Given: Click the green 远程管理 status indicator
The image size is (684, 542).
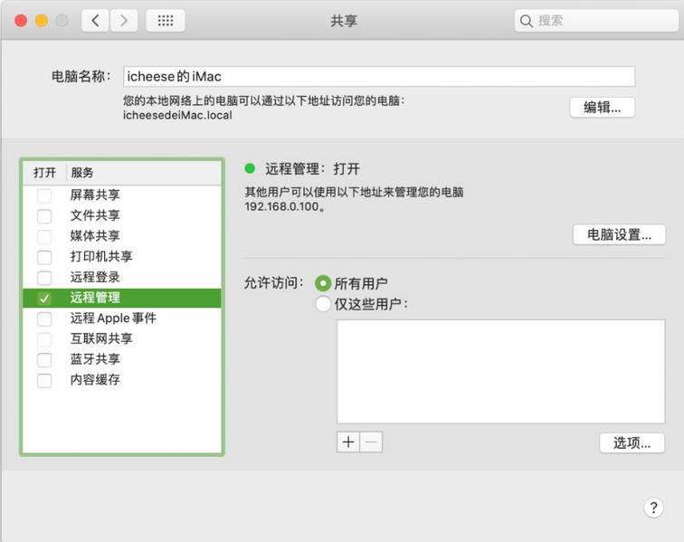Looking at the screenshot, I should [x=250, y=168].
